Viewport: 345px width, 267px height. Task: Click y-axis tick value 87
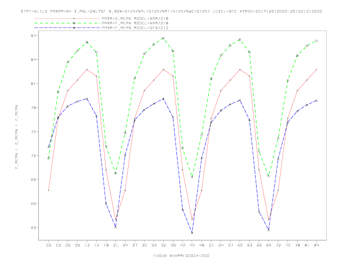pyautogui.click(x=33, y=36)
